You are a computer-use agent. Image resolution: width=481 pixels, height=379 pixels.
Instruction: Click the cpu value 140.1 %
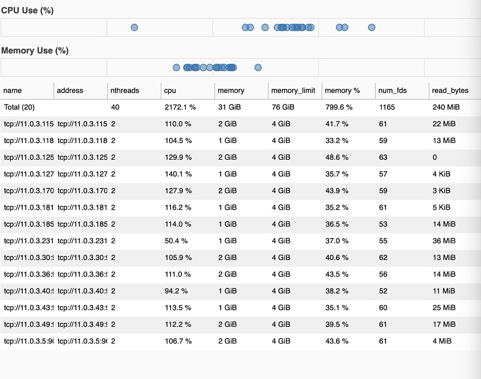point(178,174)
